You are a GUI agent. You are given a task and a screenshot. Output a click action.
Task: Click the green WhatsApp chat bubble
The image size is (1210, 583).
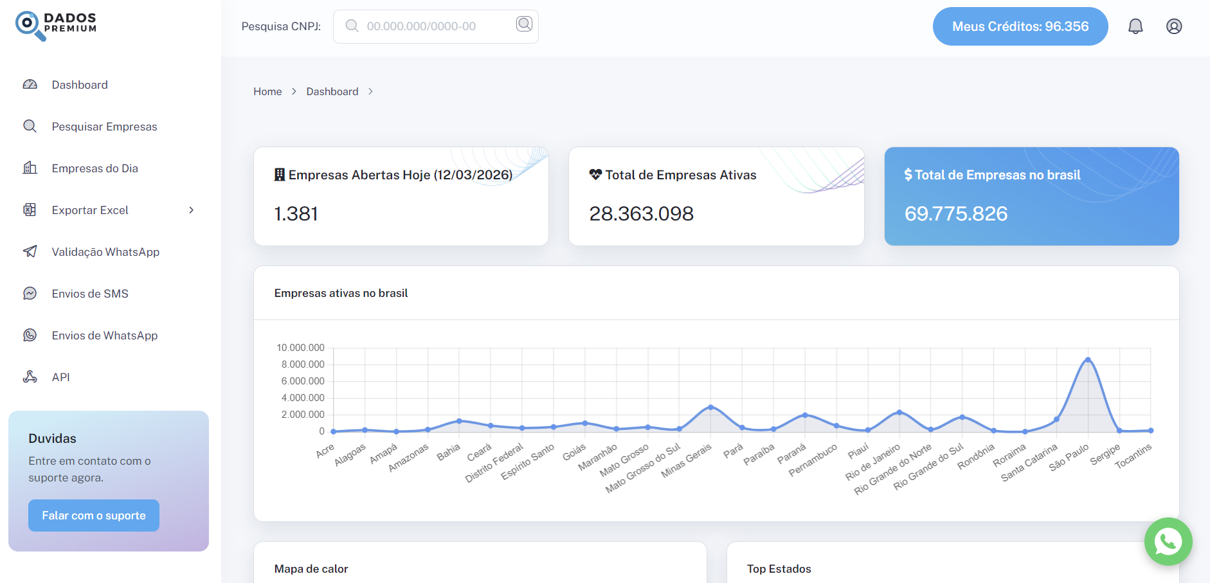(1168, 541)
